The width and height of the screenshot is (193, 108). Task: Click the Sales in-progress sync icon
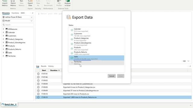point(72,58)
